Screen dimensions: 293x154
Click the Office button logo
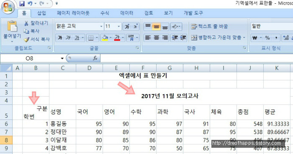pos(8,7)
